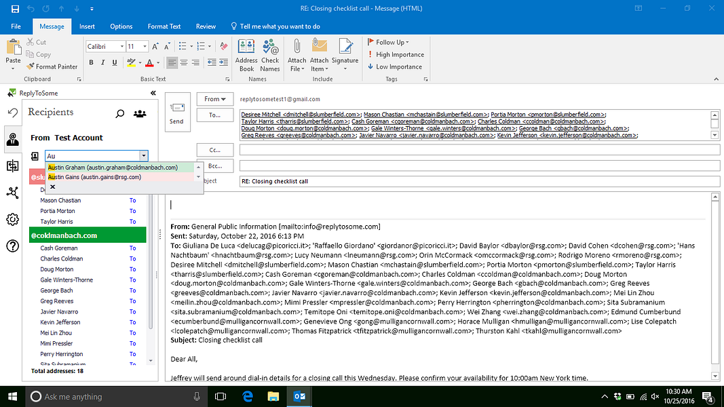Select Austin Graham suggestion

tap(121, 168)
